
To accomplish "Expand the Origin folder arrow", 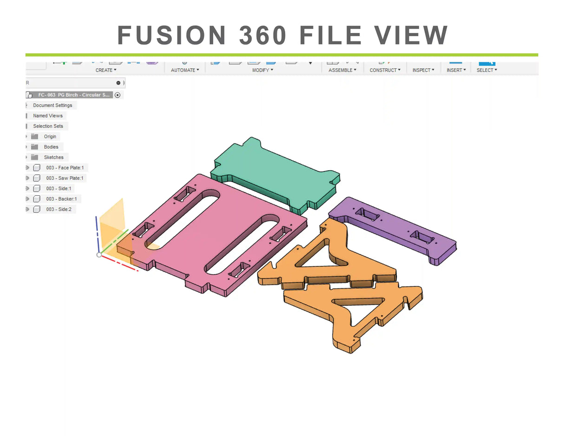I will click(26, 137).
